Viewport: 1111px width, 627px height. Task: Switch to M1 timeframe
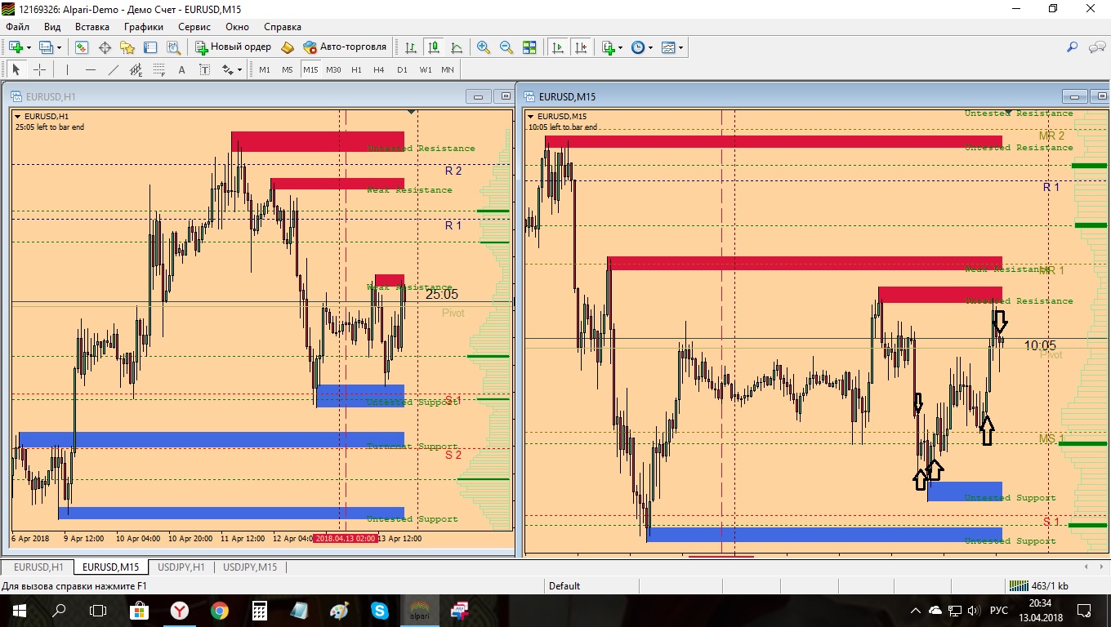click(x=265, y=69)
